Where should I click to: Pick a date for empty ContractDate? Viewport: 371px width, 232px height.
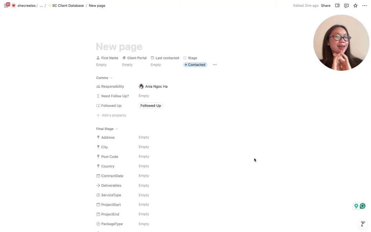144,176
